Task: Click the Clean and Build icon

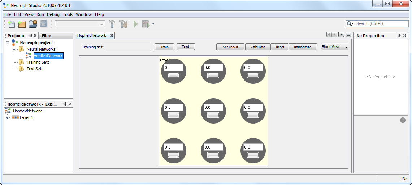Action: click(123, 24)
